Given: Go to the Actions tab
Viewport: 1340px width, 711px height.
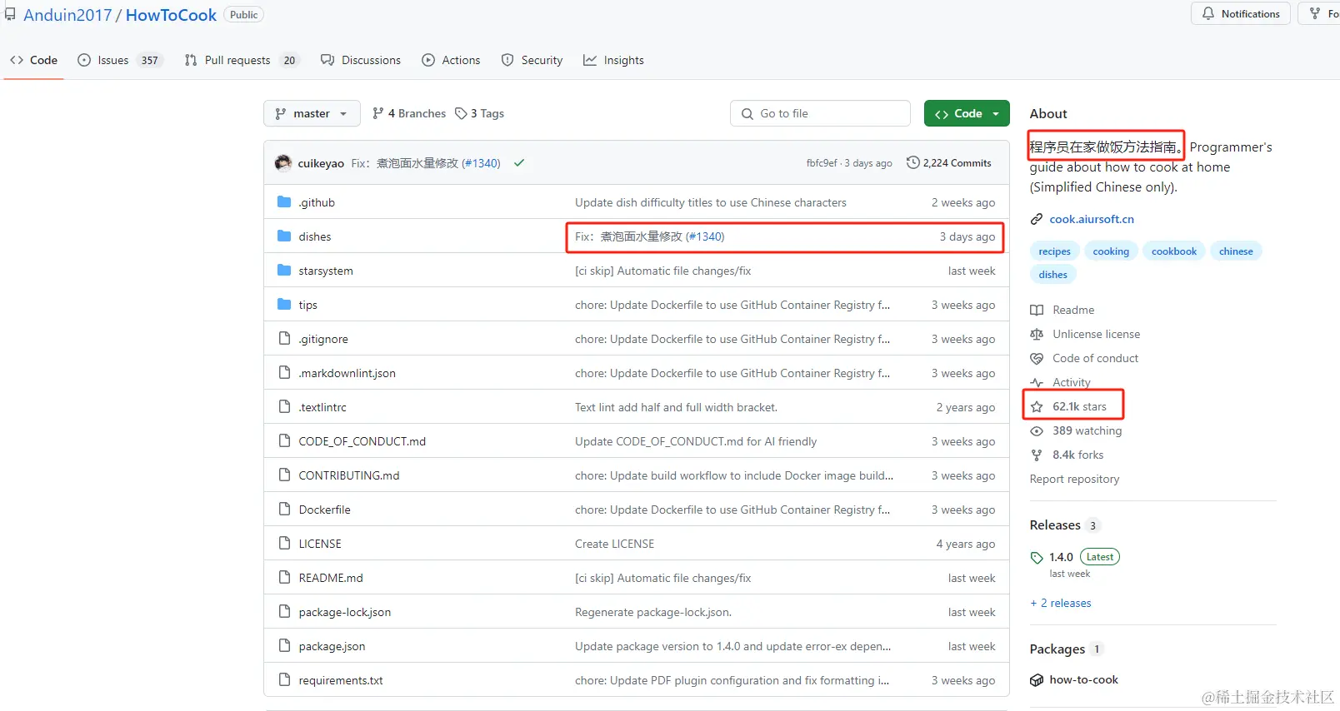Looking at the screenshot, I should (451, 60).
